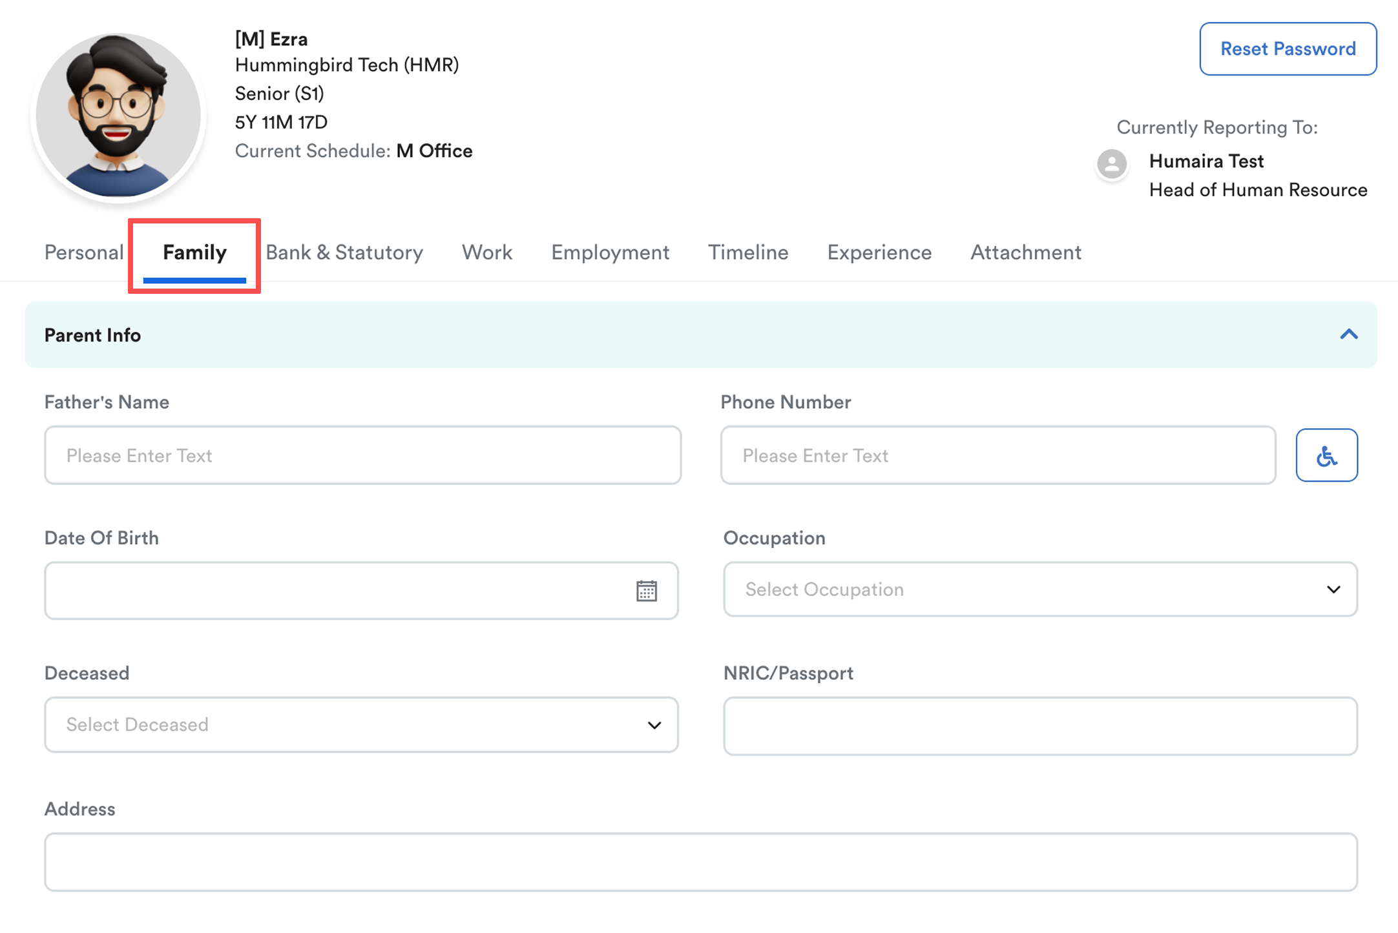Click the NRIC/Passport input field
Image resolution: width=1398 pixels, height=933 pixels.
click(1039, 726)
